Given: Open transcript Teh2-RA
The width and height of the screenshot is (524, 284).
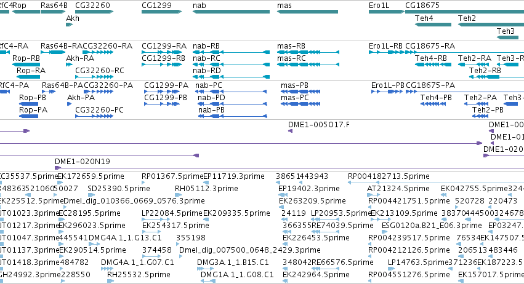Looking at the screenshot, I should [x=475, y=65].
